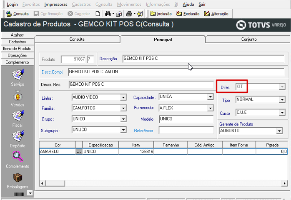Click the empty Referência field

pos(186,130)
